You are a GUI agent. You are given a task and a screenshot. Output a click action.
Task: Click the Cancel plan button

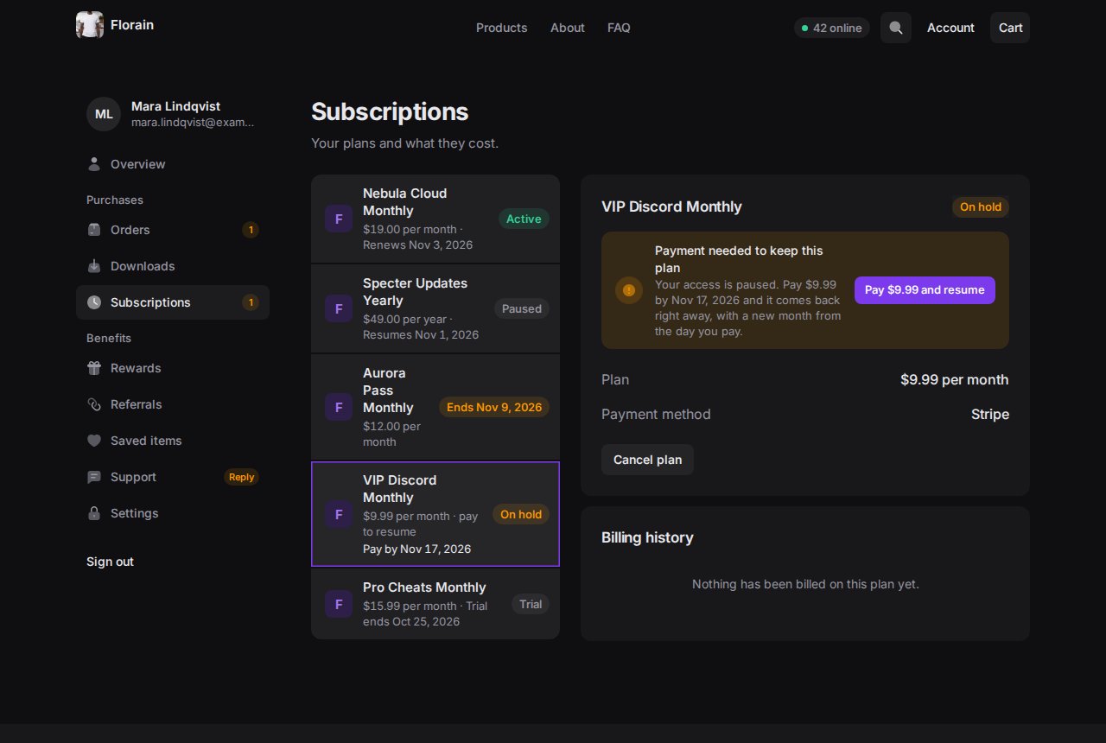pos(647,460)
